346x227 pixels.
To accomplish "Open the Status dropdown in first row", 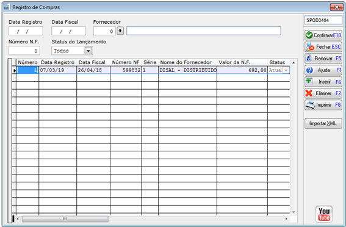I will coord(286,70).
